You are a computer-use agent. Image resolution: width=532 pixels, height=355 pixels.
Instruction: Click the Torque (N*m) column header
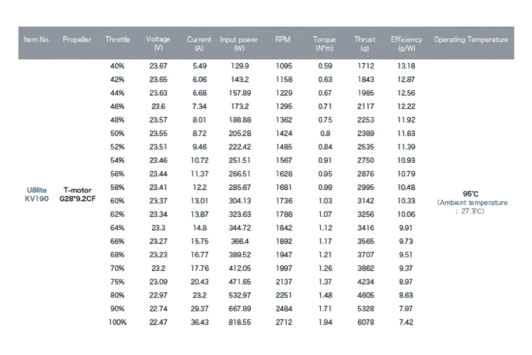[324, 43]
